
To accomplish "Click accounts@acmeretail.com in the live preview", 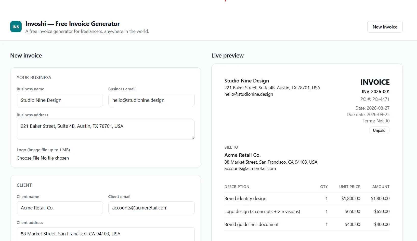I will (250, 168).
